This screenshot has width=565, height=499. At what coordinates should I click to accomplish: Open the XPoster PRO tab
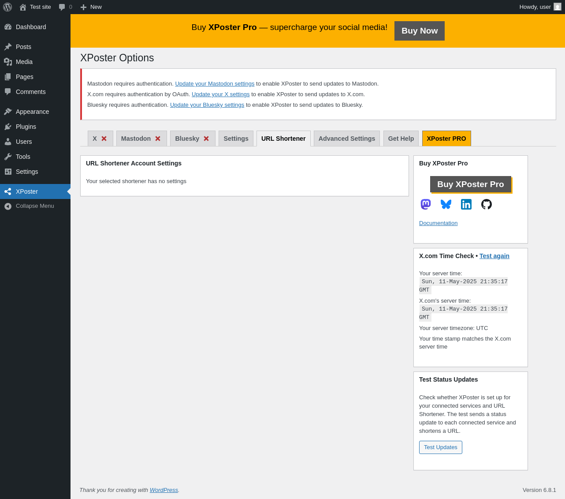446,139
